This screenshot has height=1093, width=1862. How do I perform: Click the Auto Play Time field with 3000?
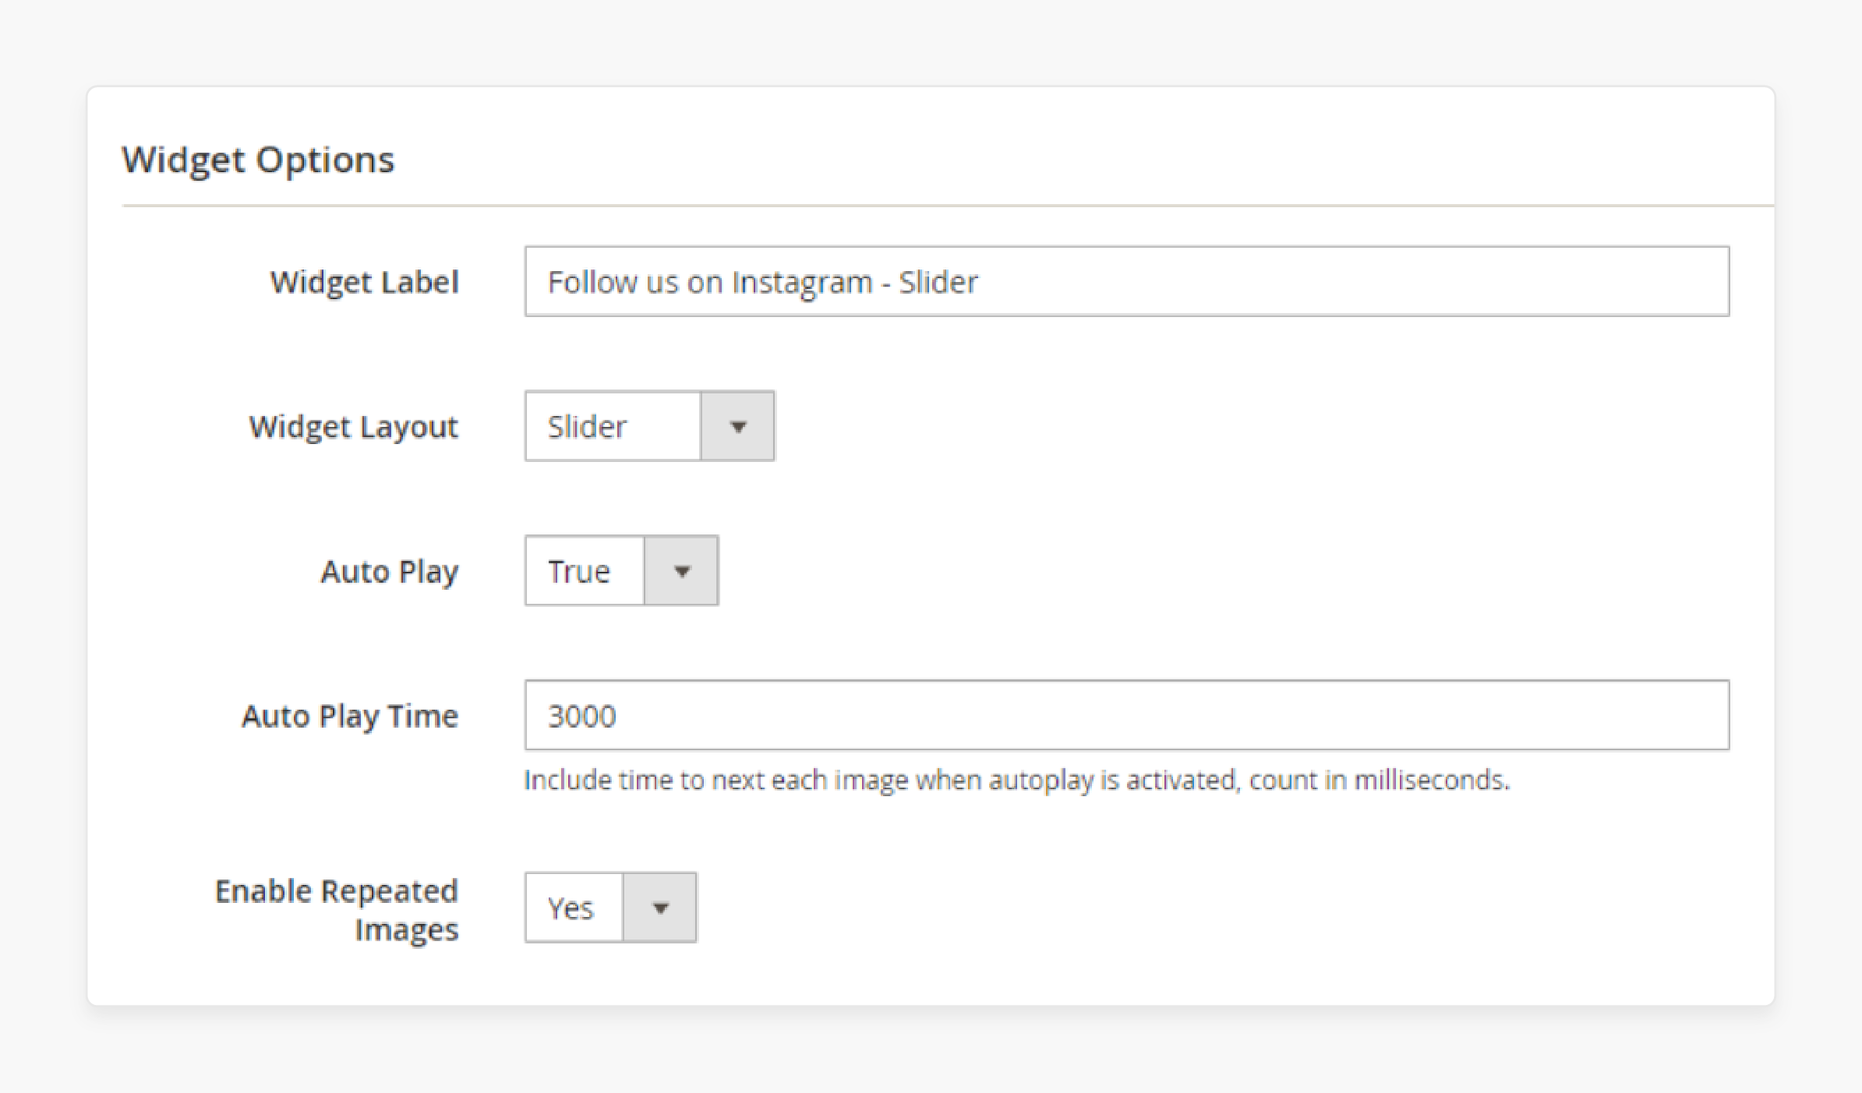[x=1127, y=715]
